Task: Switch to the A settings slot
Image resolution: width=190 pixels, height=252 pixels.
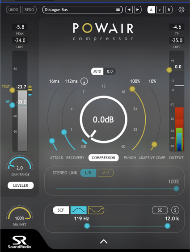Action: (x=151, y=10)
